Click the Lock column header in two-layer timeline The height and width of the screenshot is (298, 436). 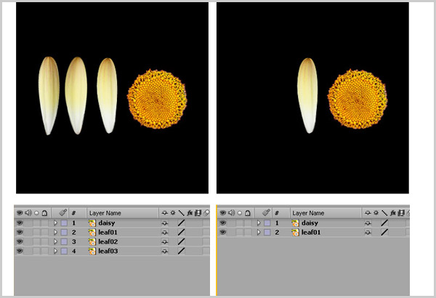248,213
